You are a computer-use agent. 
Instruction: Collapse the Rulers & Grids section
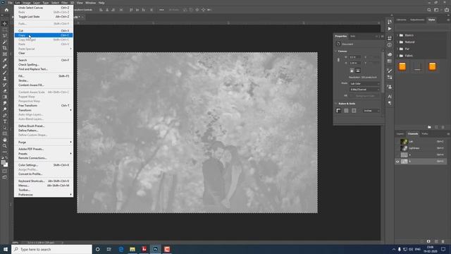336,104
